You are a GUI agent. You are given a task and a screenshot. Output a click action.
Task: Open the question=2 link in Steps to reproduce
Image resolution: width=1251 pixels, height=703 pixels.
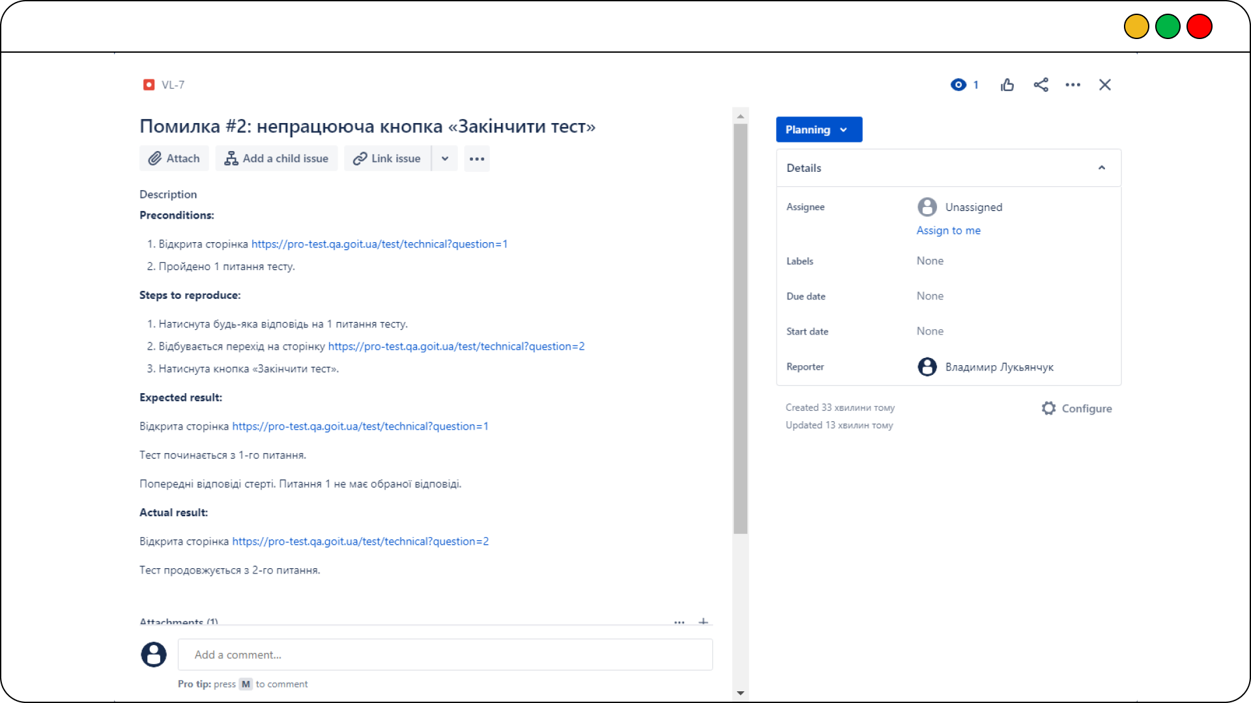click(456, 346)
